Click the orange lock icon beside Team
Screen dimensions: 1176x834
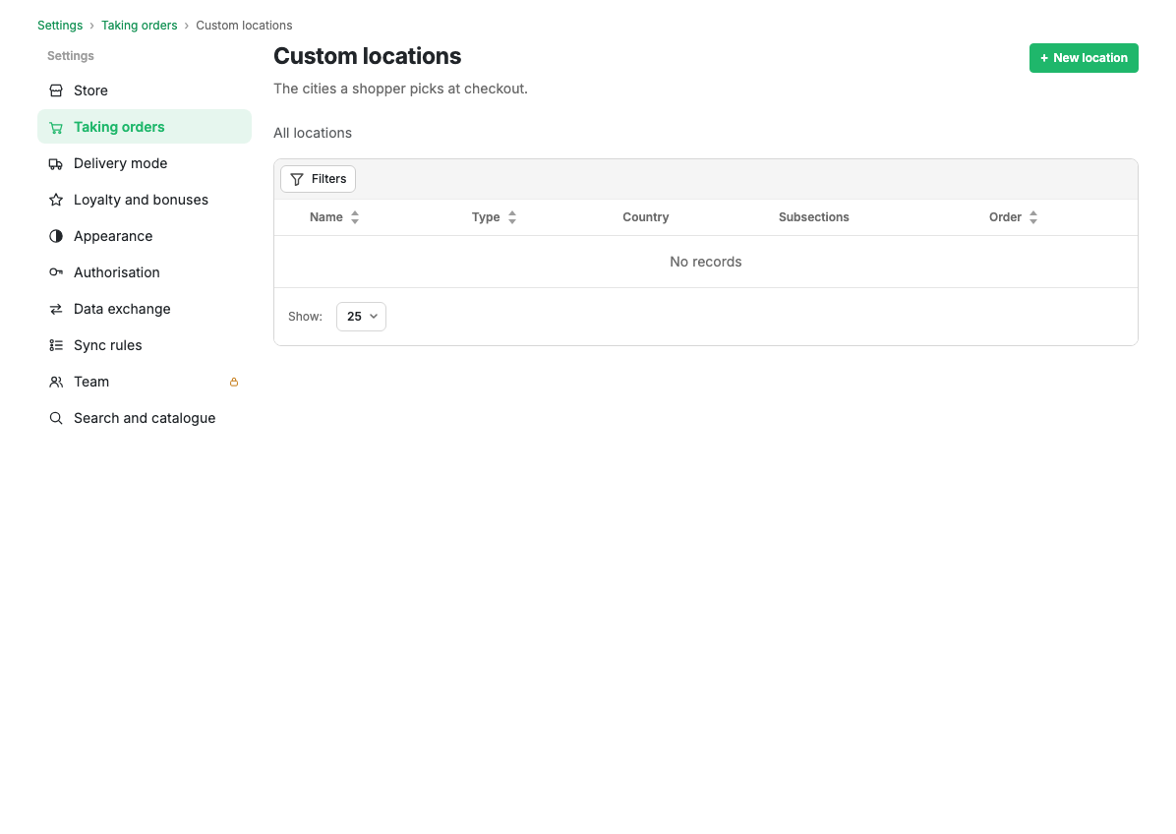click(x=234, y=382)
